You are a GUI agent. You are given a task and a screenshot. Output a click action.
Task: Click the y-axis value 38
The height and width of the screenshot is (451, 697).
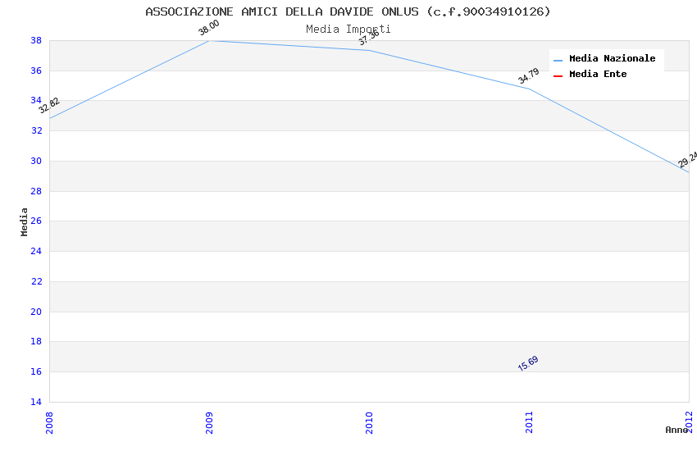coord(36,40)
